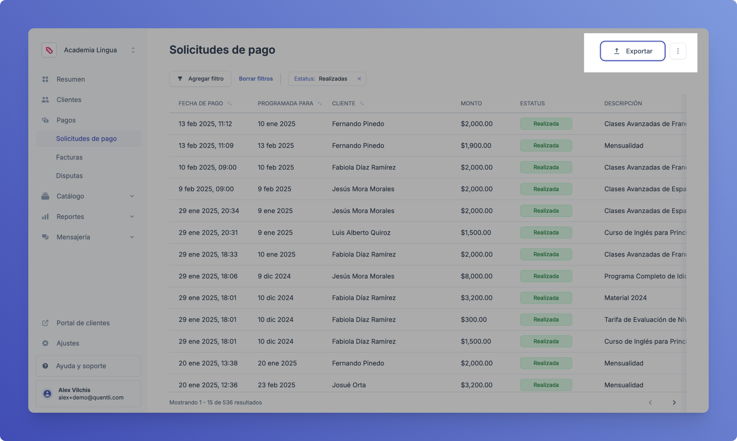Click the Ayuda y soporte question icon

tap(45, 366)
